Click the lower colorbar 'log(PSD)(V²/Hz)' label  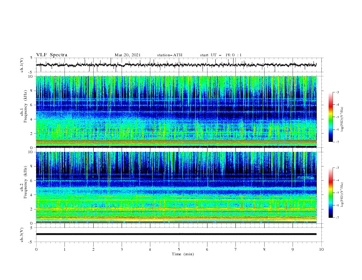tap(342, 195)
